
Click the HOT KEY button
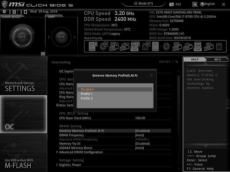pos(165,62)
